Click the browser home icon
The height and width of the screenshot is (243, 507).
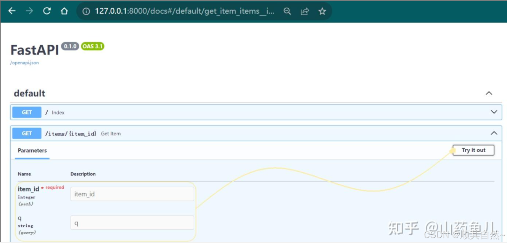click(x=64, y=11)
